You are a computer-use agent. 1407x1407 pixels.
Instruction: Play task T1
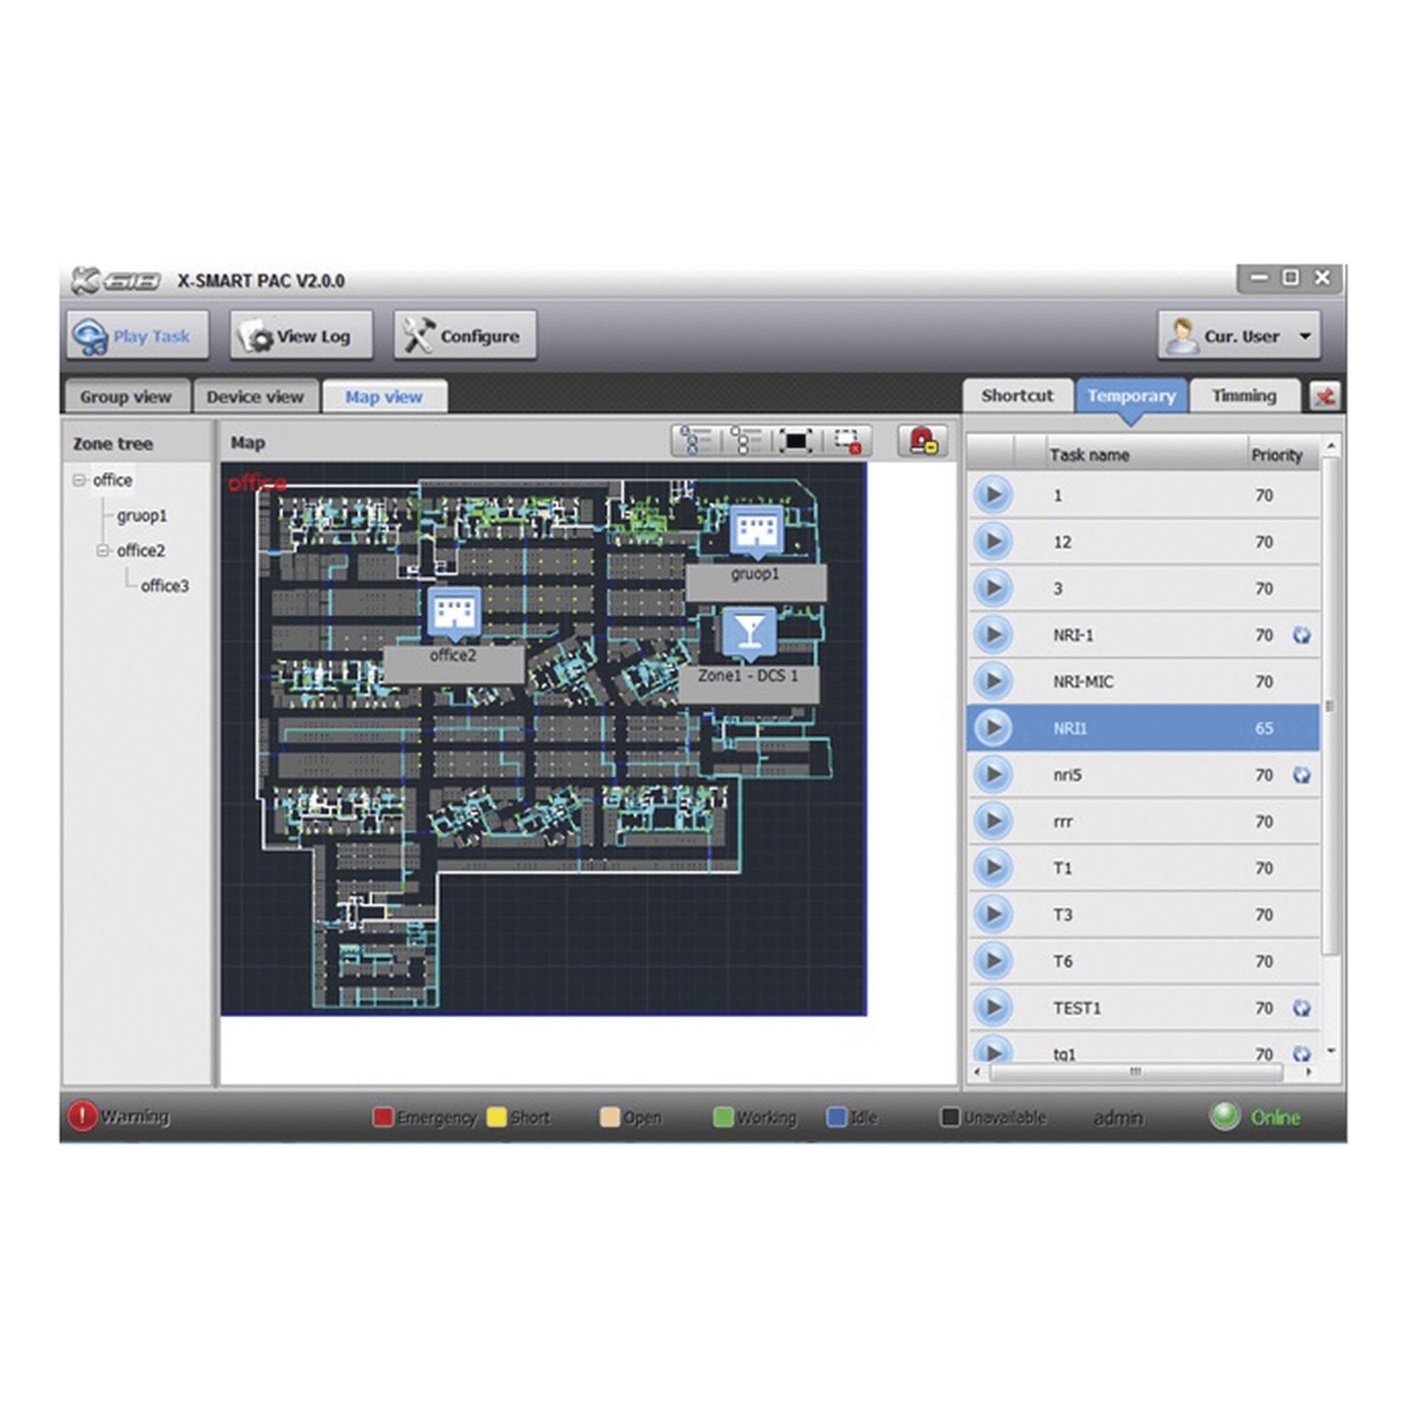point(993,868)
